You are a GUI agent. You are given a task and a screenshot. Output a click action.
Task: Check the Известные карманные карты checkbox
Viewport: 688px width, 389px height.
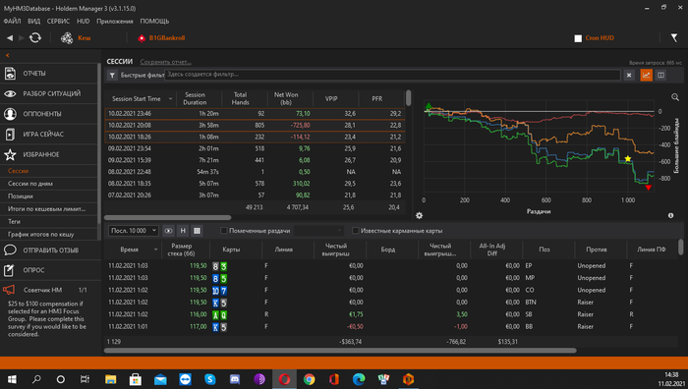(x=356, y=231)
